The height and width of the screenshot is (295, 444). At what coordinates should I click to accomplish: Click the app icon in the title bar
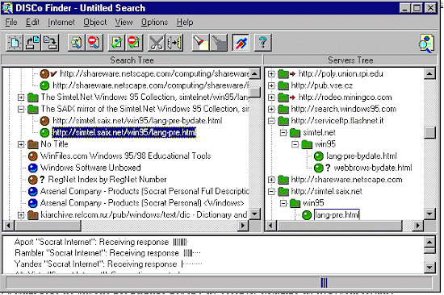tap(7, 8)
